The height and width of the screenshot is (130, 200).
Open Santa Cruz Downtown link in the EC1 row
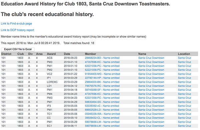(151, 126)
